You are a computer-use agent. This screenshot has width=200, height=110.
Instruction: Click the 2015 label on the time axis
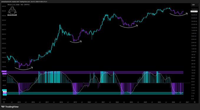(x=19, y=102)
